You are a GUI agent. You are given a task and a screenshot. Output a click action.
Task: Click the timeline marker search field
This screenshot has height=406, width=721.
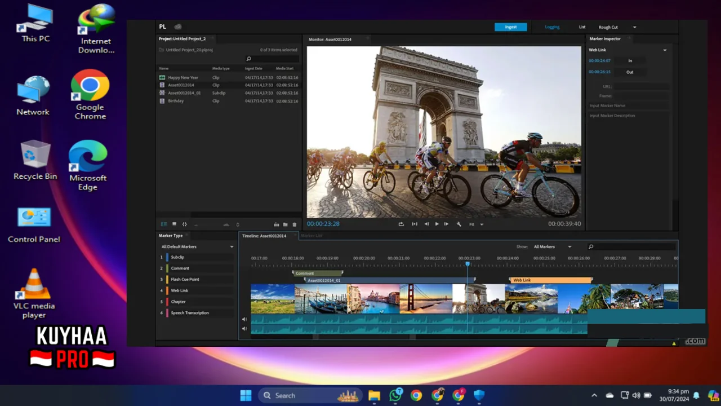click(631, 246)
